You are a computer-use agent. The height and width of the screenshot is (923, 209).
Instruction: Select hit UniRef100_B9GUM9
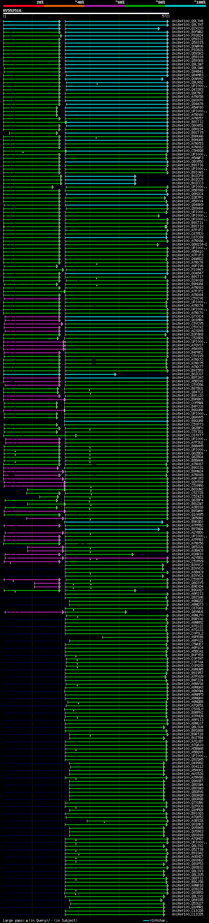click(187, 421)
